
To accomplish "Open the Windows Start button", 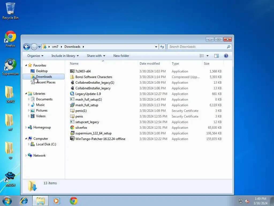I will (x=7, y=201).
